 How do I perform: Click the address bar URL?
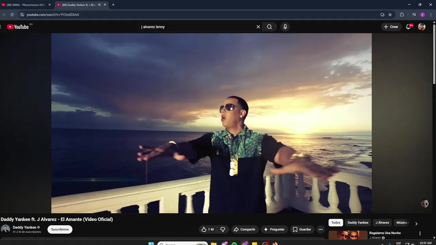(53, 15)
